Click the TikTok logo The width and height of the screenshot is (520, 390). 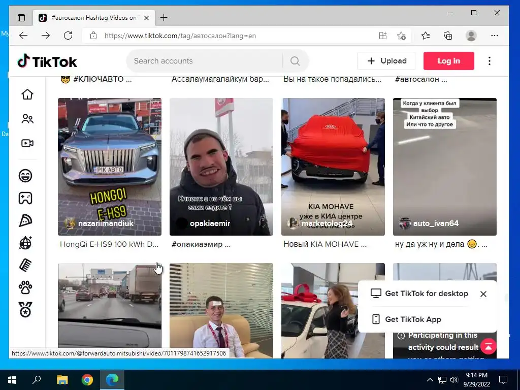tap(47, 61)
